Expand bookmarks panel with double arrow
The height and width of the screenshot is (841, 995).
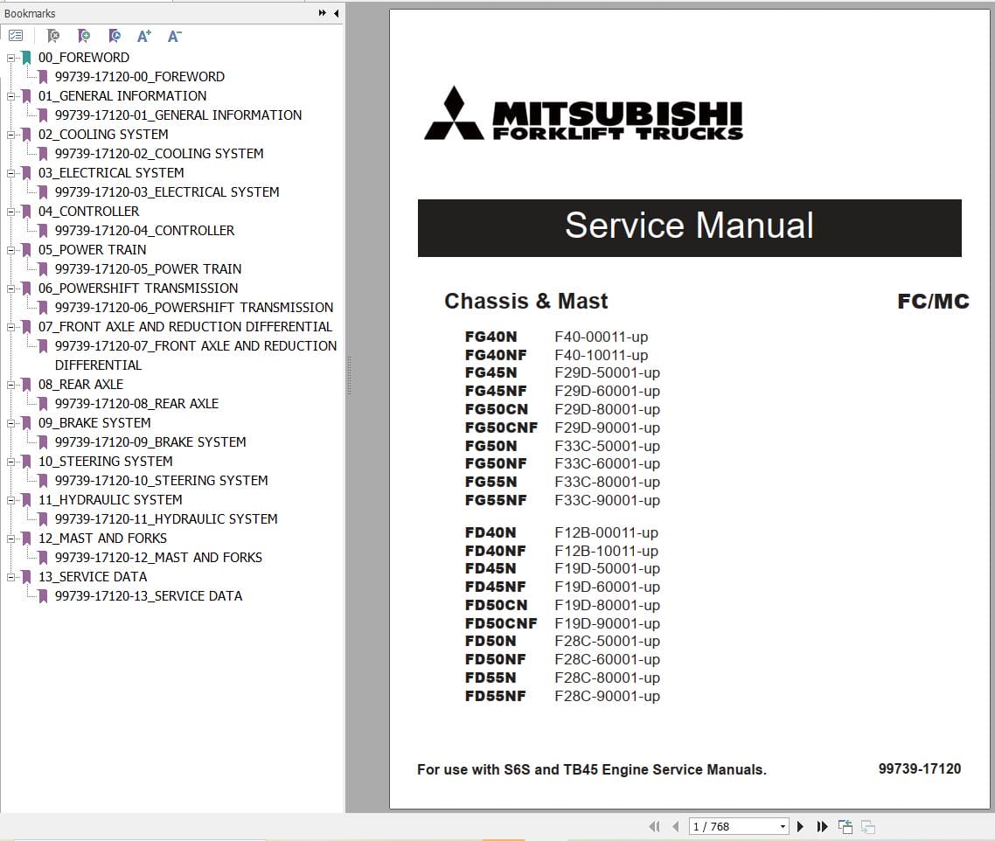point(323,13)
